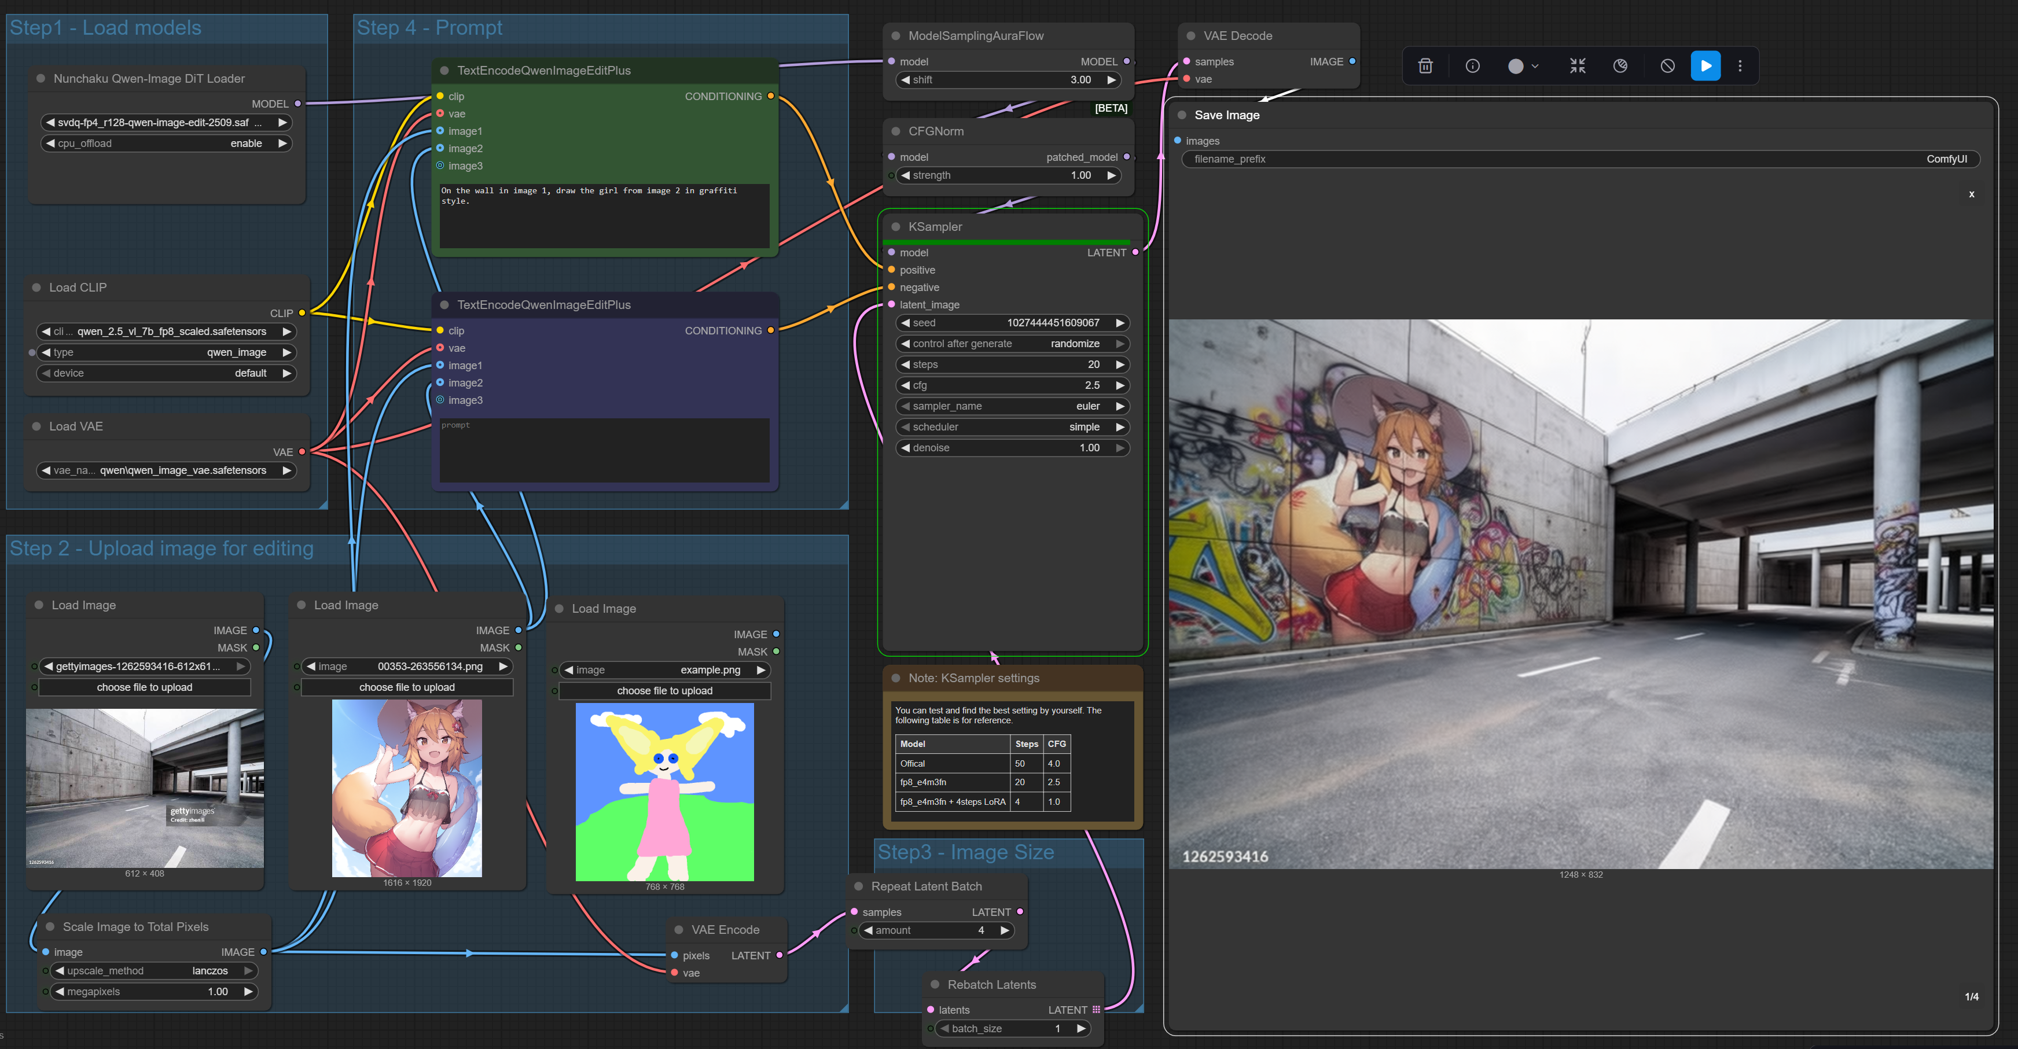Increase the KSampler steps value arrow
Viewport: 2018px width, 1049px height.
[1119, 365]
